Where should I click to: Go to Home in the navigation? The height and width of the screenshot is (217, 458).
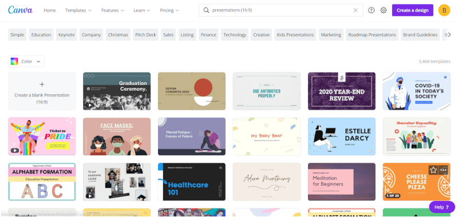click(x=50, y=10)
